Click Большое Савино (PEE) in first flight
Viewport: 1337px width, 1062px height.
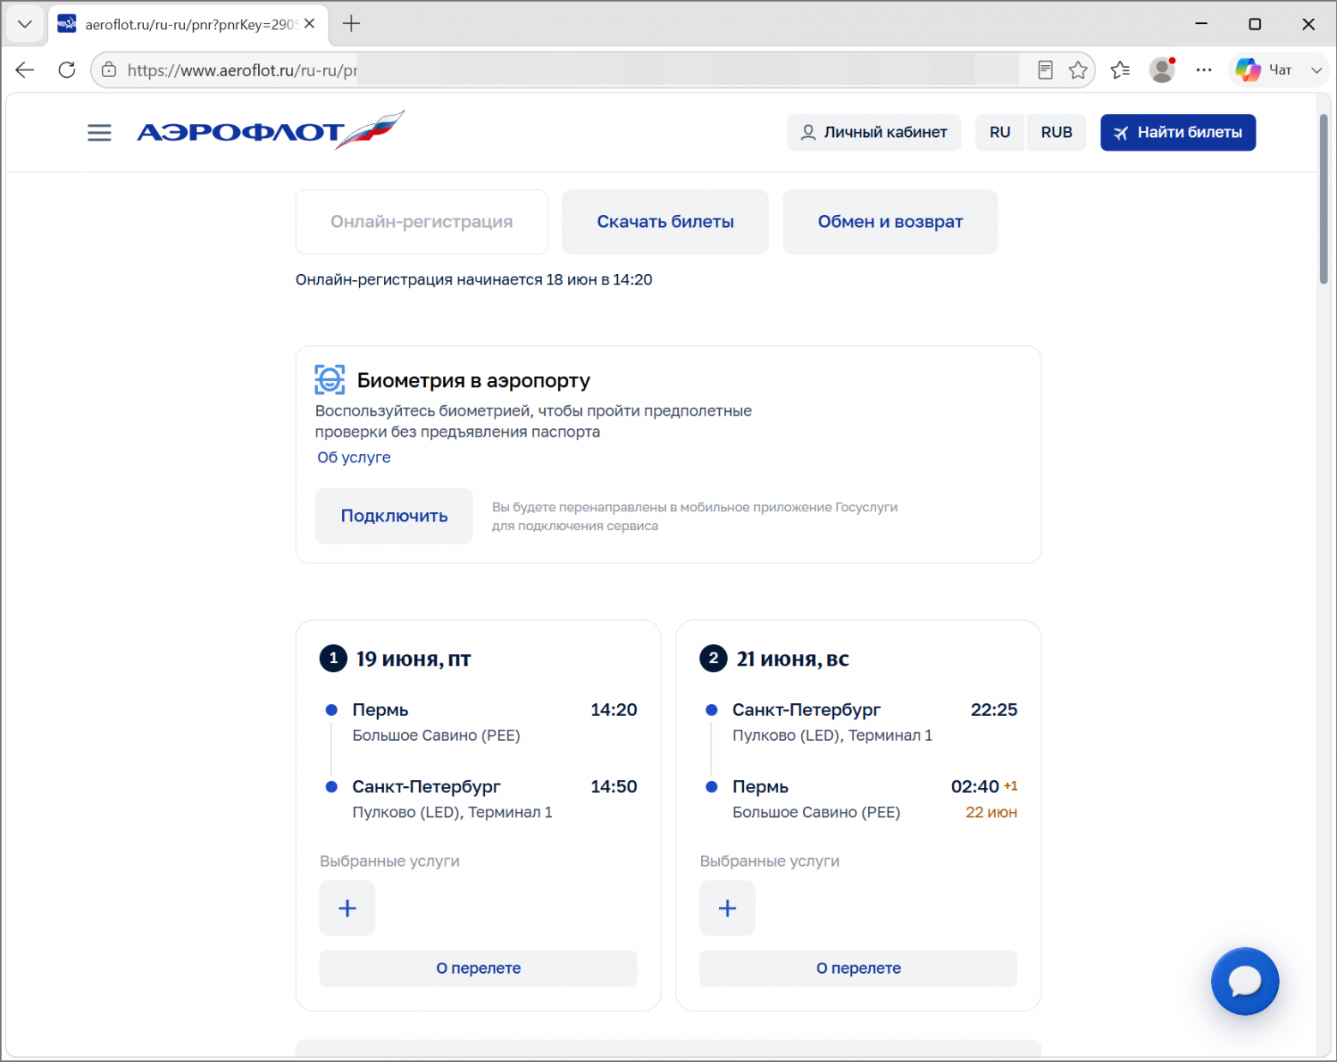click(x=436, y=736)
